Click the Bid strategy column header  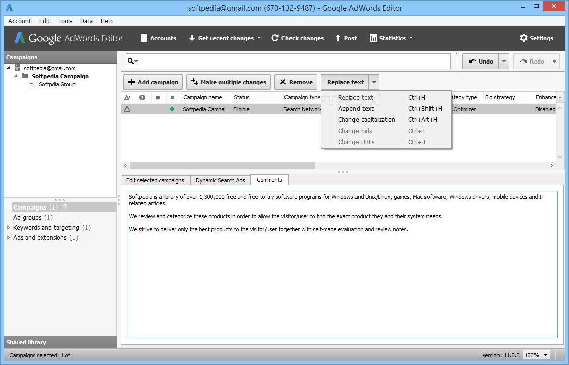[508, 97]
